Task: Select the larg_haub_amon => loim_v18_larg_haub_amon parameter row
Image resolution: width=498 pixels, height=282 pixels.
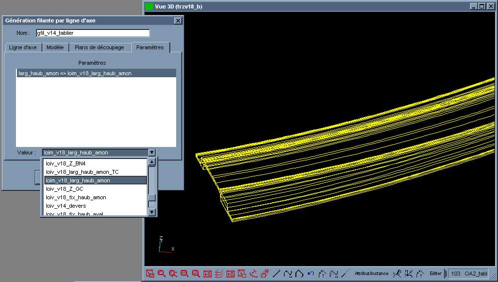Action: coord(96,73)
